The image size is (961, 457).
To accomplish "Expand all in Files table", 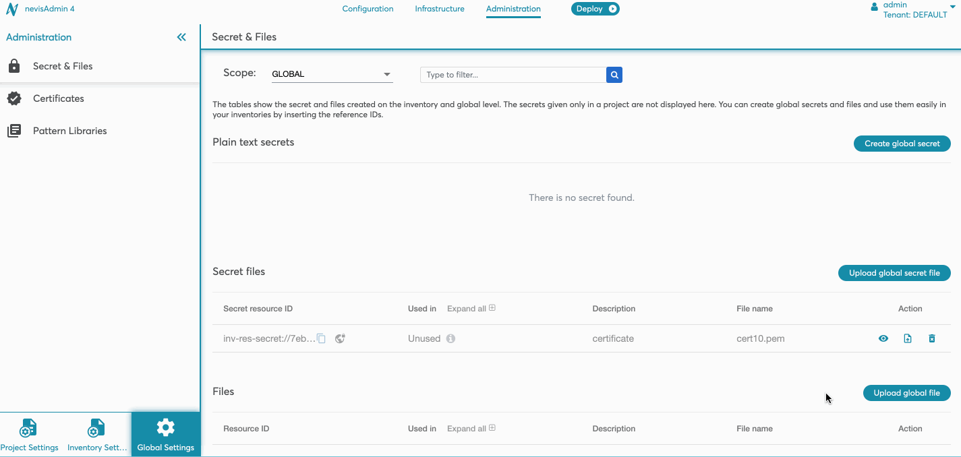I will click(471, 429).
